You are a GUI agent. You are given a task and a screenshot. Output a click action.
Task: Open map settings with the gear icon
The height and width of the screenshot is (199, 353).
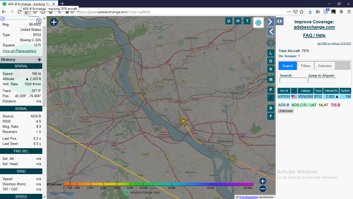tap(271, 42)
